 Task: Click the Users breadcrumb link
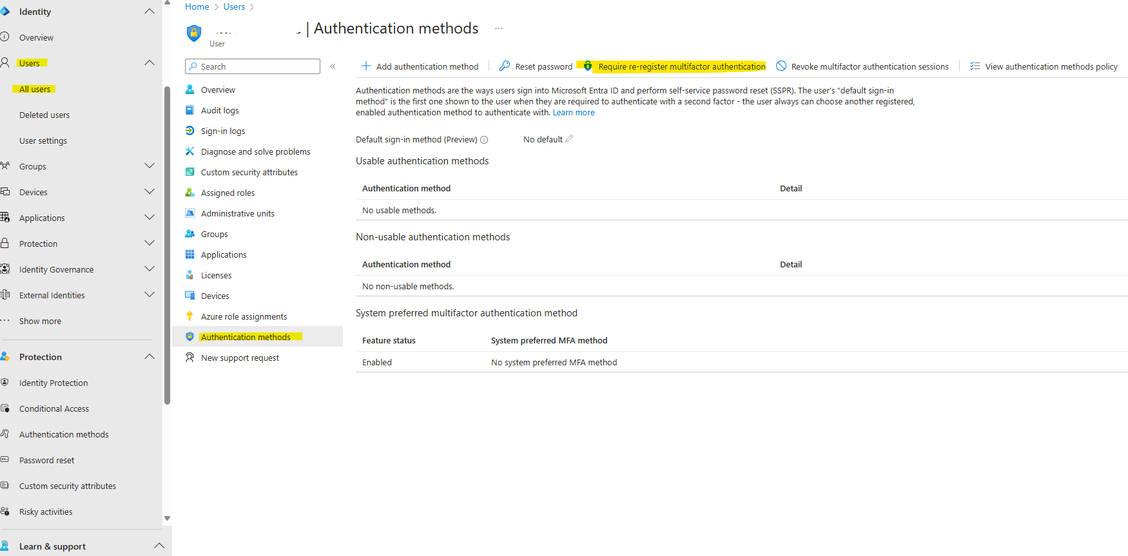click(x=234, y=6)
